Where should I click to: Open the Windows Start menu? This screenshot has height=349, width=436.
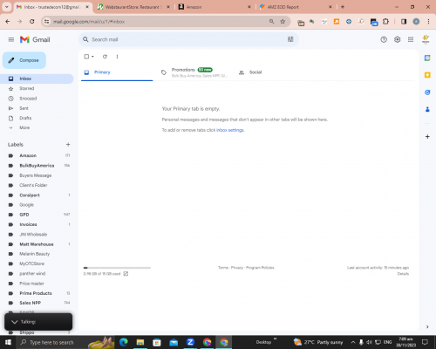tap(8, 342)
